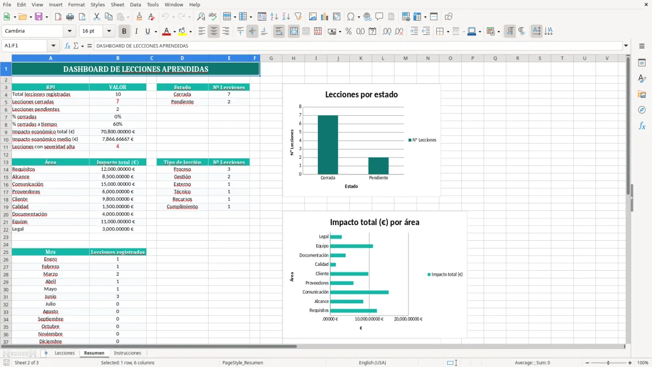
Task: Apply the yellow background color swatch
Action: (x=183, y=32)
